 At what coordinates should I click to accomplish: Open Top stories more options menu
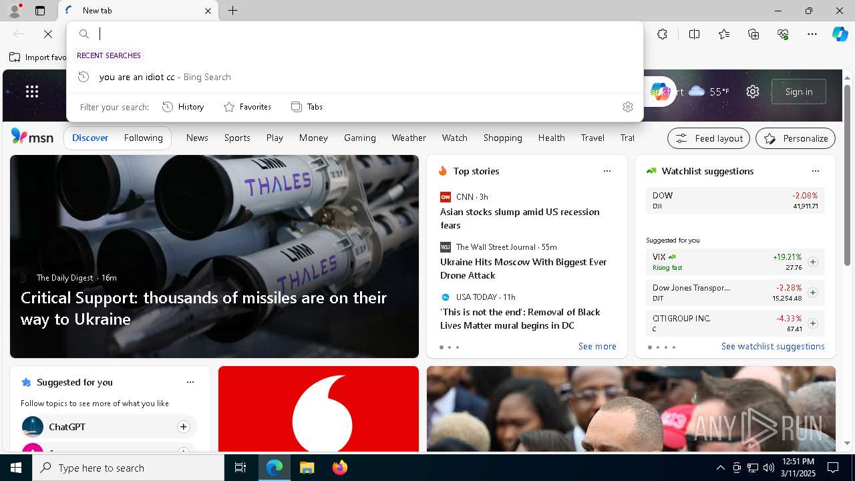click(607, 171)
